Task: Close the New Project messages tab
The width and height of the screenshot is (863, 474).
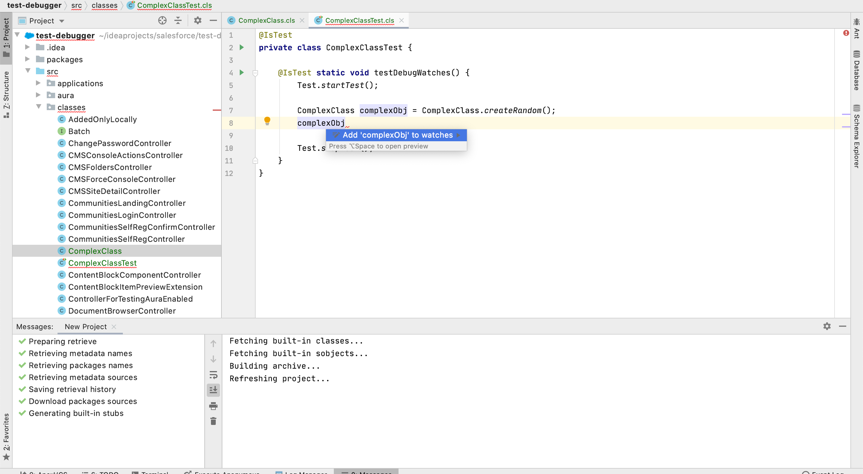Action: [114, 326]
